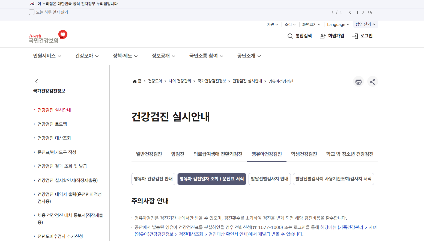Screen dimensions: 424x241
Task: Click 건강검진 실시안내 breadcrumb link
Action: [247, 81]
